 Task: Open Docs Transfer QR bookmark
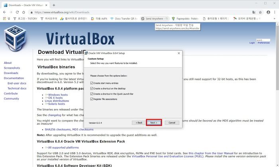124,18
